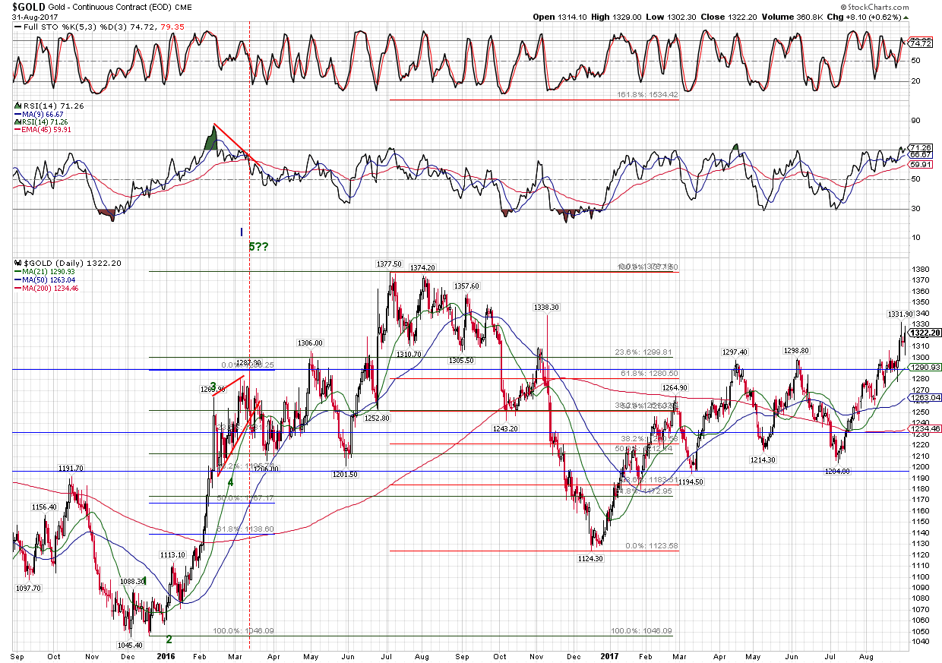This screenshot has height=663, width=942.
Task: Click the 161.8%: 1534.42 Fibonacci label
Action: 646,95
